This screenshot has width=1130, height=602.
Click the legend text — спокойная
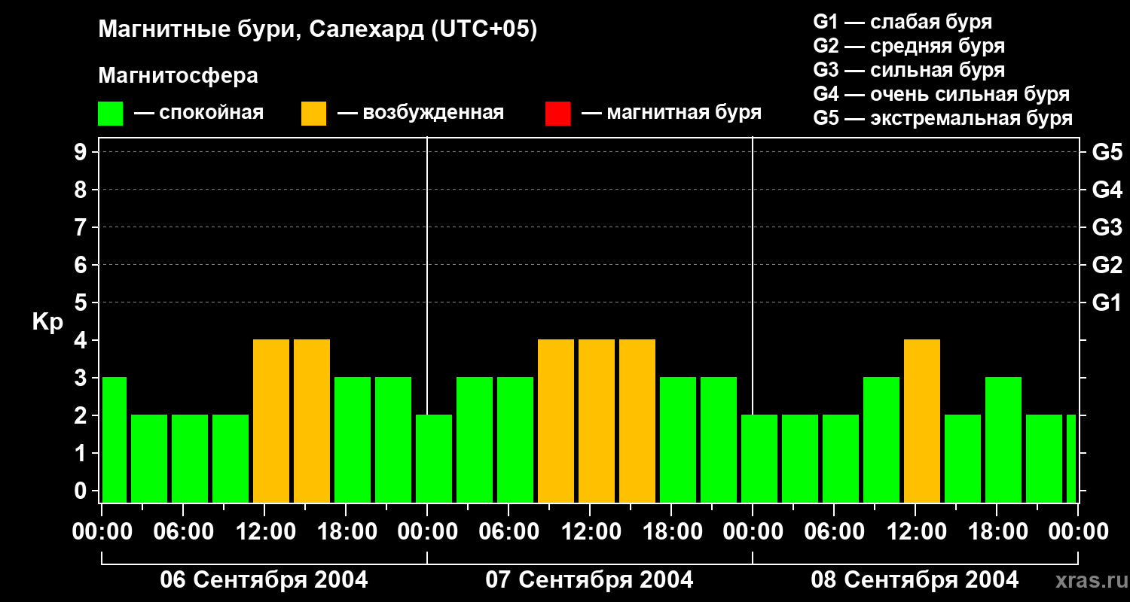tap(199, 114)
